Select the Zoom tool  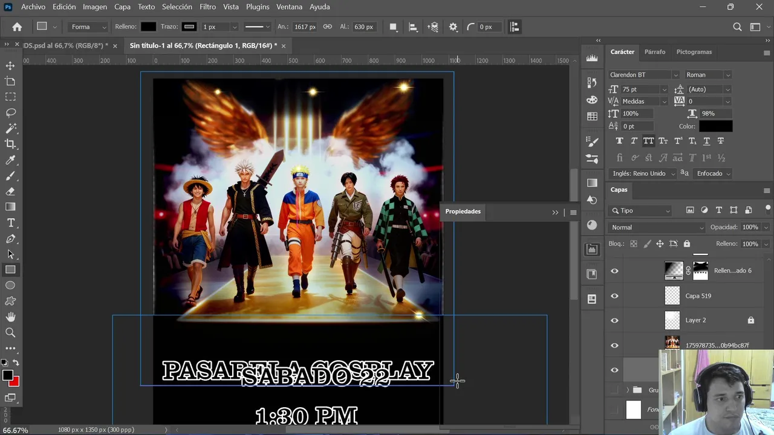10,332
